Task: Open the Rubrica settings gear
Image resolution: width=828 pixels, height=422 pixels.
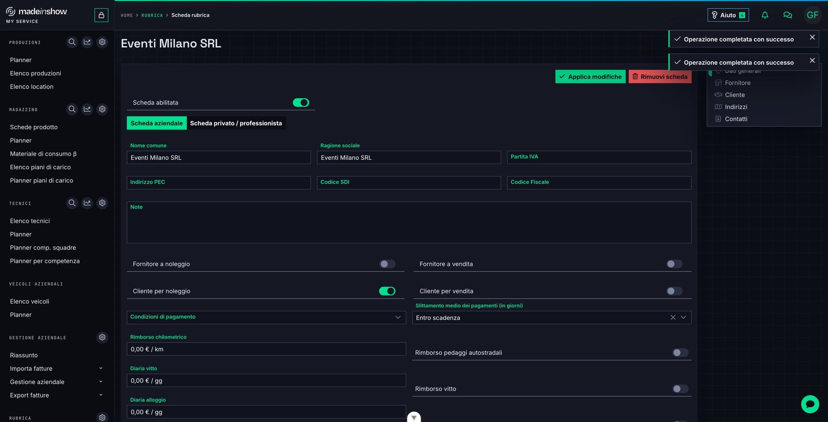Action: [102, 417]
